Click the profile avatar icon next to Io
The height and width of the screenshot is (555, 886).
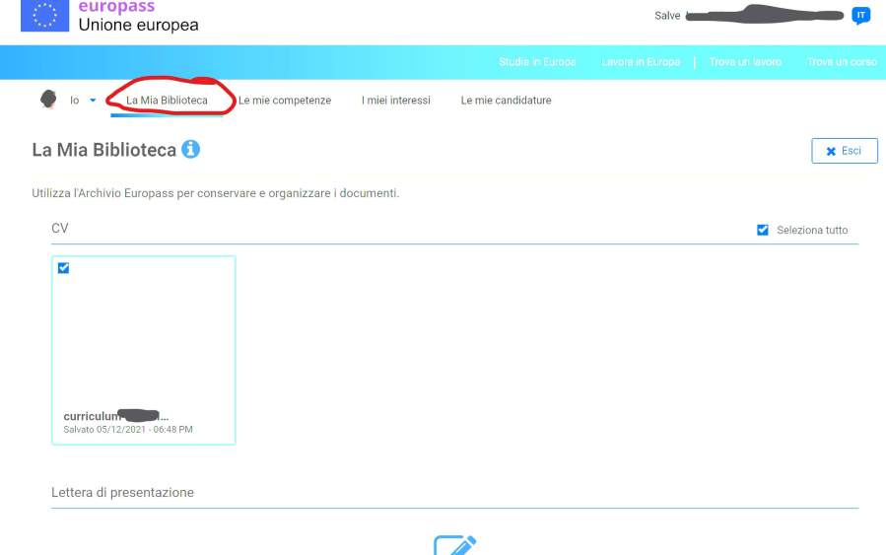pyautogui.click(x=48, y=100)
